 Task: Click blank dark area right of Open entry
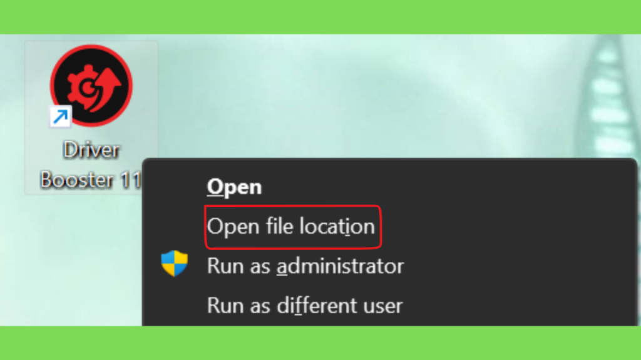tap(449, 187)
